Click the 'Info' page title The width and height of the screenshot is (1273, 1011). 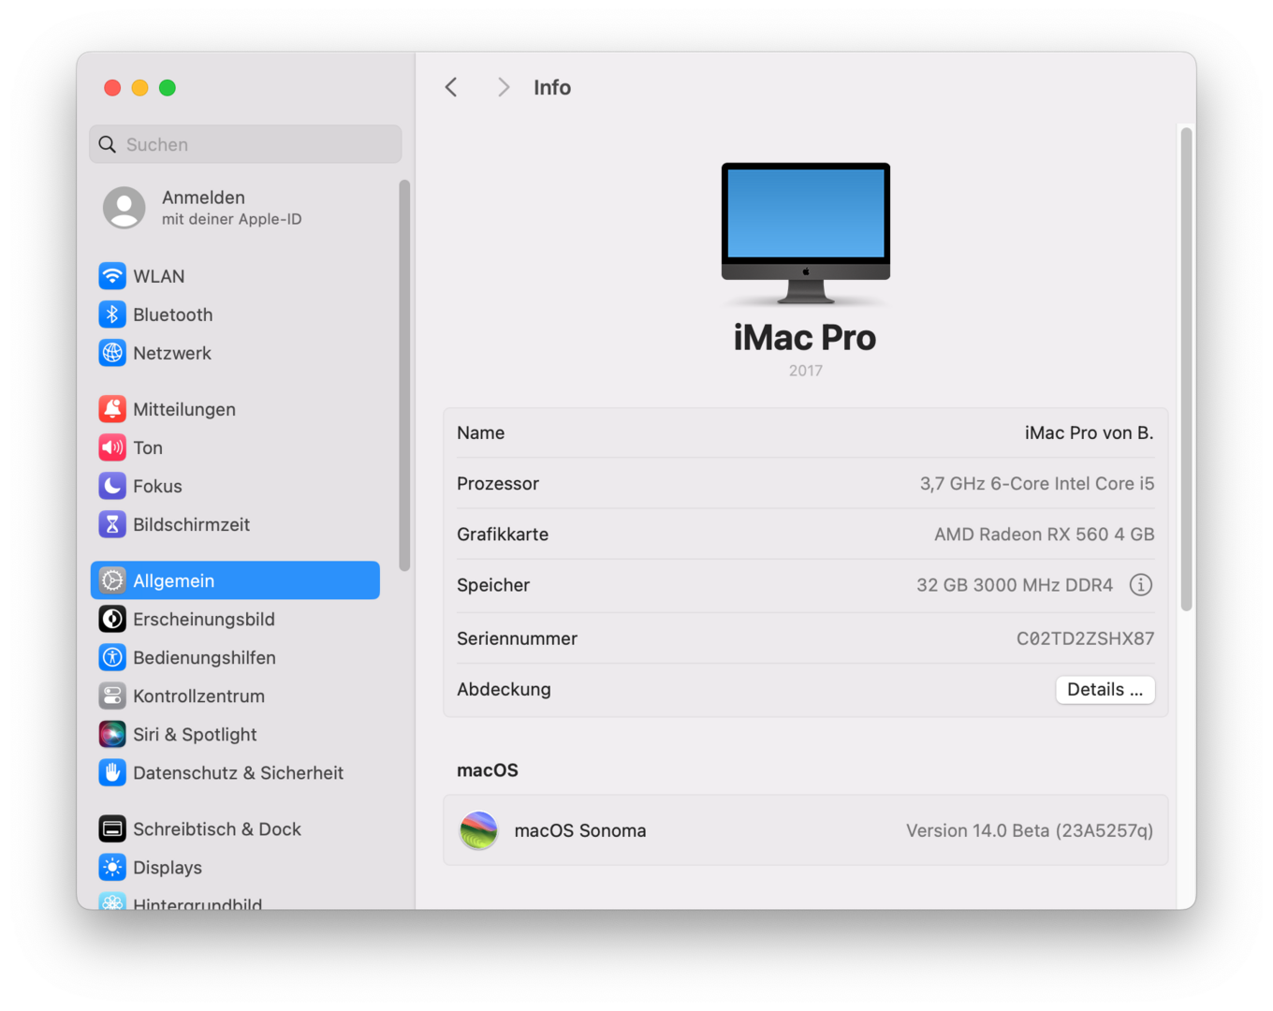552,87
